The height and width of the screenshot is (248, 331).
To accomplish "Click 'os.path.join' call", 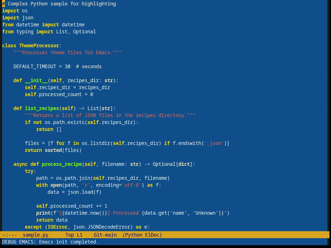I will [73, 178].
